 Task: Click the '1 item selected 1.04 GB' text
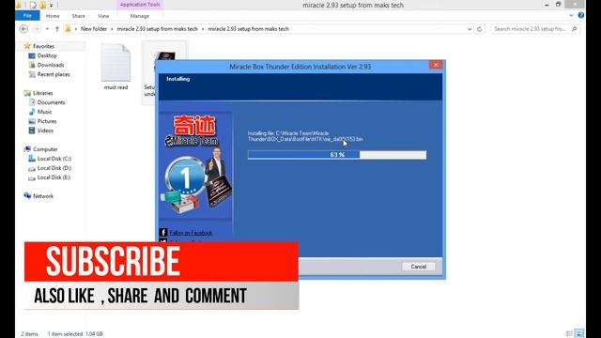[75, 334]
